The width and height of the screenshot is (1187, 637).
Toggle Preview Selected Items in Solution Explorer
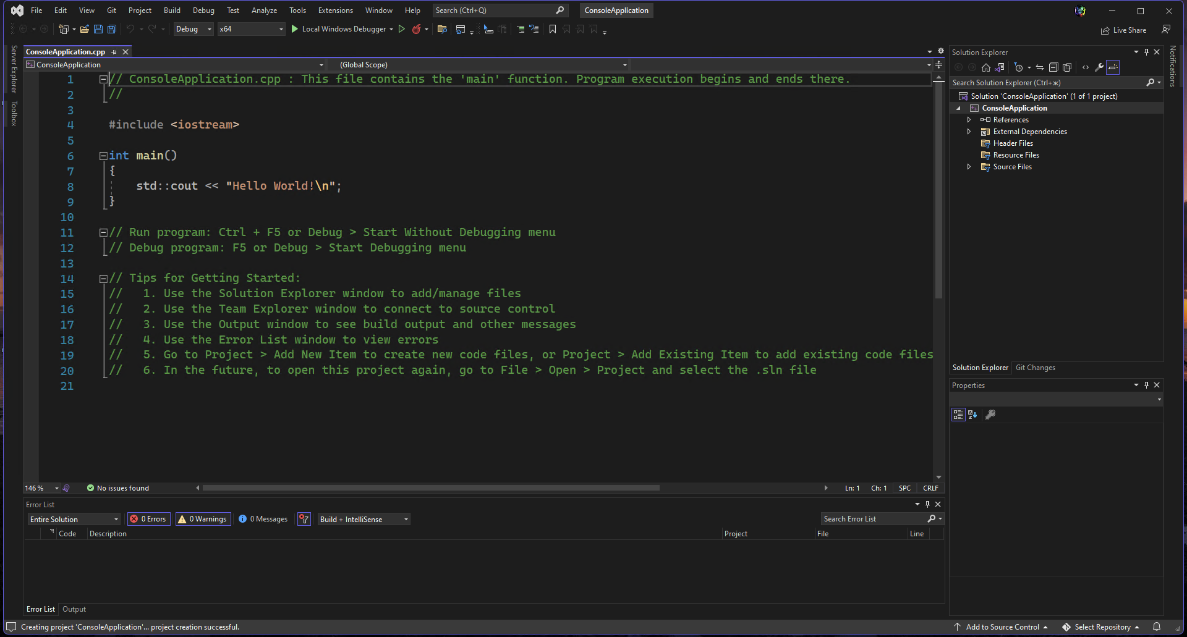[1068, 67]
